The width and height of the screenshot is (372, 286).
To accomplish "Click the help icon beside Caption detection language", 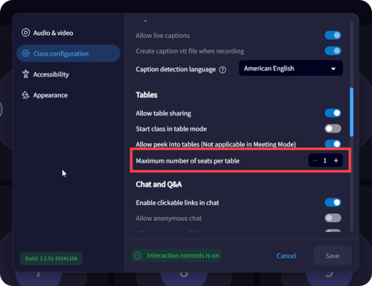I will (x=222, y=70).
